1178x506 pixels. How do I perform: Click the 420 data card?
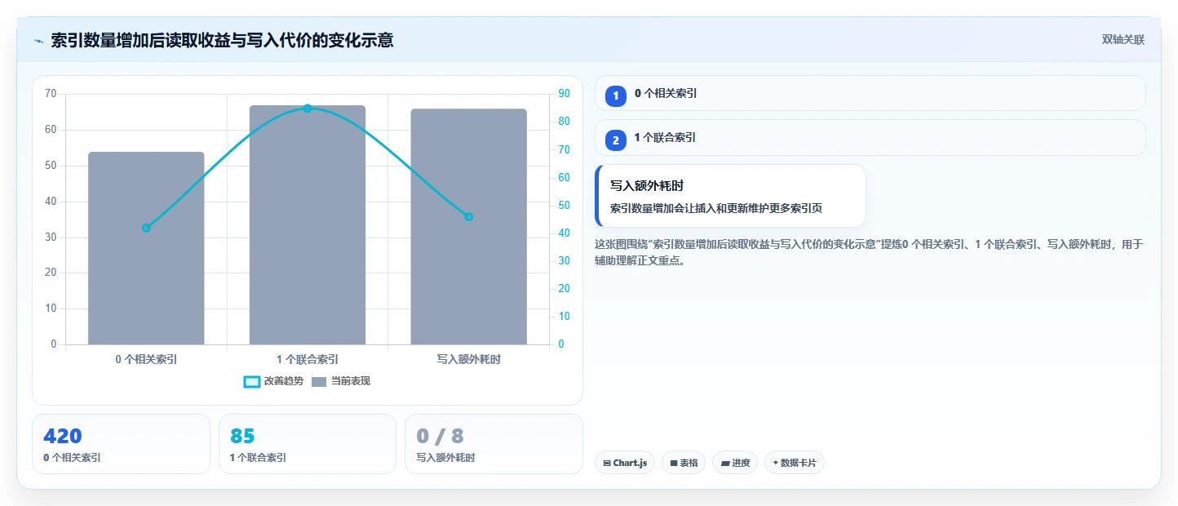point(122,444)
